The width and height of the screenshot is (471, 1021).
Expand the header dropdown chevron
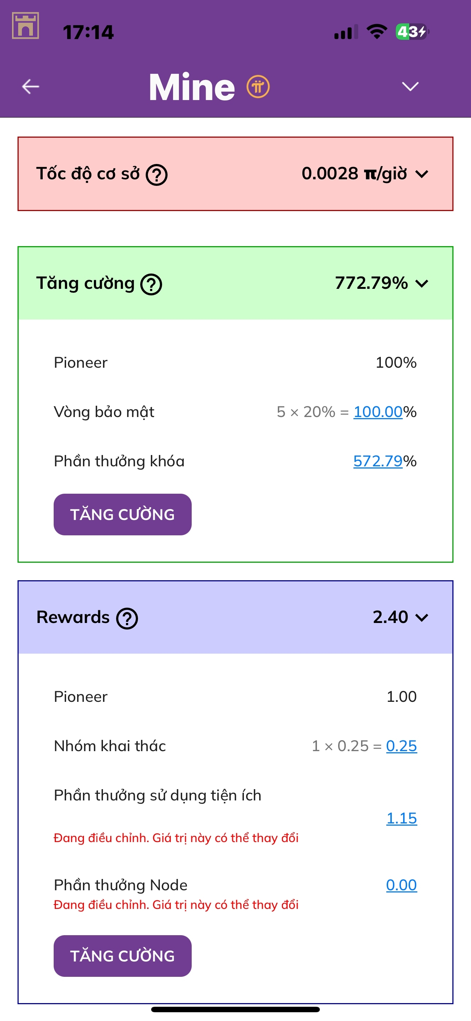click(x=410, y=87)
